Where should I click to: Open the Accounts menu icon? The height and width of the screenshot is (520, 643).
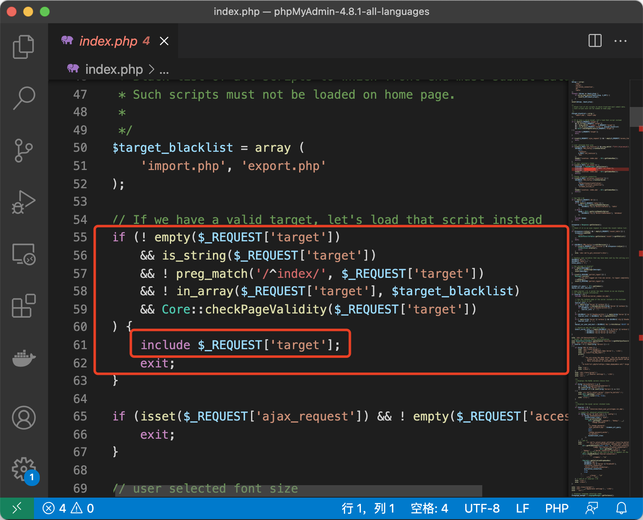pyautogui.click(x=24, y=418)
